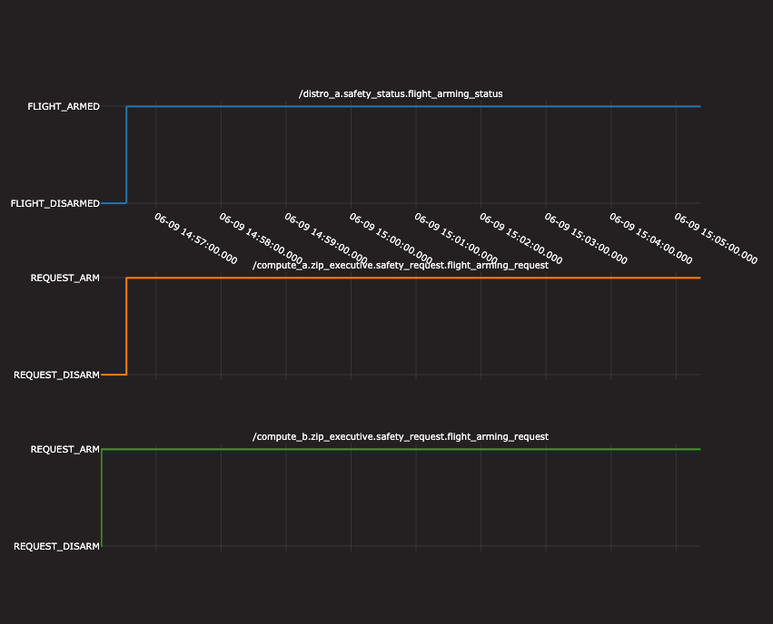Click the 06-09 14:58:00.000 time tick label

tap(261, 239)
